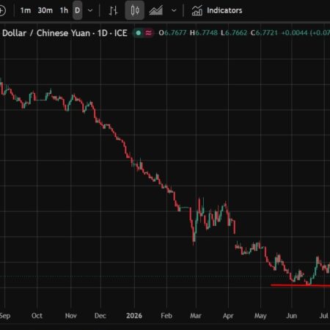This screenshot has height=330, width=330.
Task: Click the Jun label on time axis
Action: (x=291, y=315)
